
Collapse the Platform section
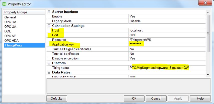pyautogui.click(x=49, y=63)
